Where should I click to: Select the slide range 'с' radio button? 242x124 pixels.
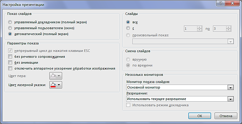(128, 28)
